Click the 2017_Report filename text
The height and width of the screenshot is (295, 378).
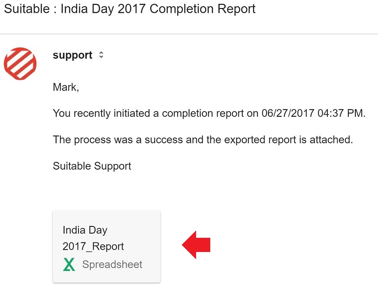93,246
